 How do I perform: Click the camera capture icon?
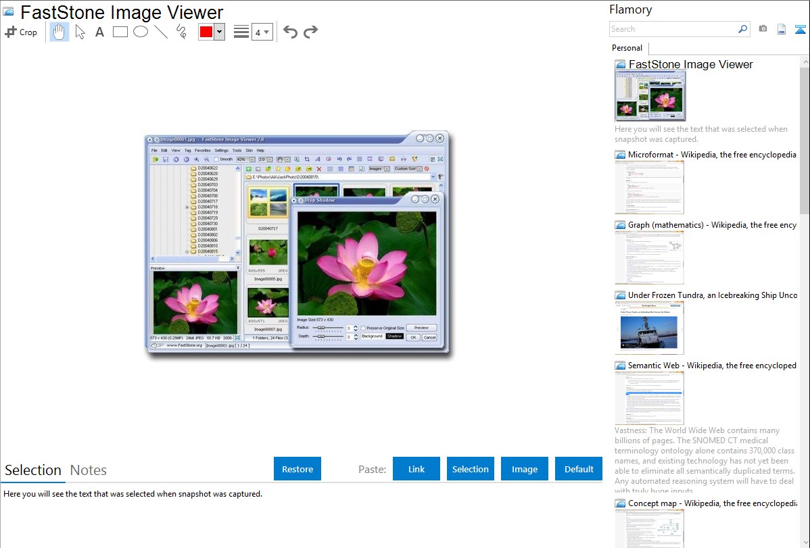click(763, 29)
